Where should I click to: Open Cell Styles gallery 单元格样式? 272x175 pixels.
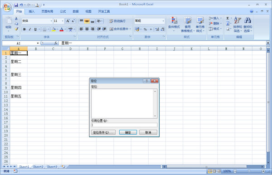[200, 24]
